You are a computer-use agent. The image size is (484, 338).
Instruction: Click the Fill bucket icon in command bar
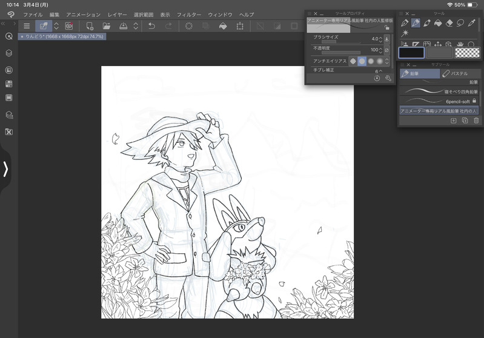(x=223, y=26)
